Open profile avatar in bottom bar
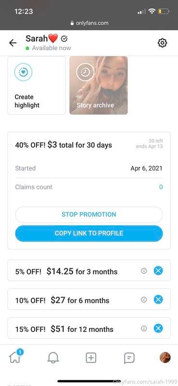The image size is (178, 386). [165, 358]
